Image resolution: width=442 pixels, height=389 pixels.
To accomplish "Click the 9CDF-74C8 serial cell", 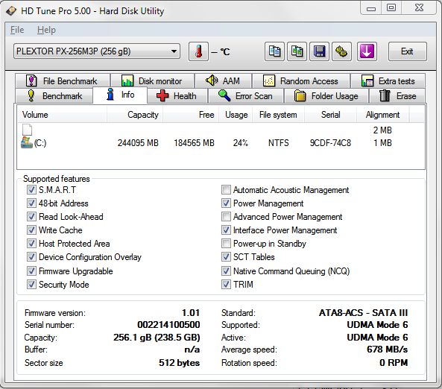I will point(330,143).
